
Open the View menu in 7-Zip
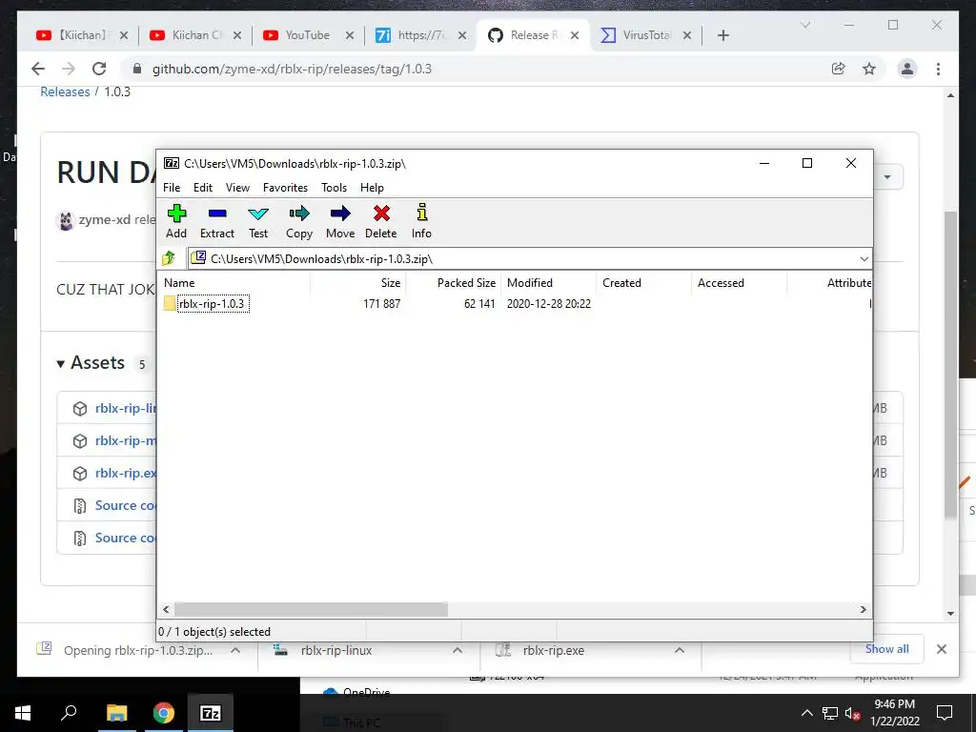pos(237,188)
